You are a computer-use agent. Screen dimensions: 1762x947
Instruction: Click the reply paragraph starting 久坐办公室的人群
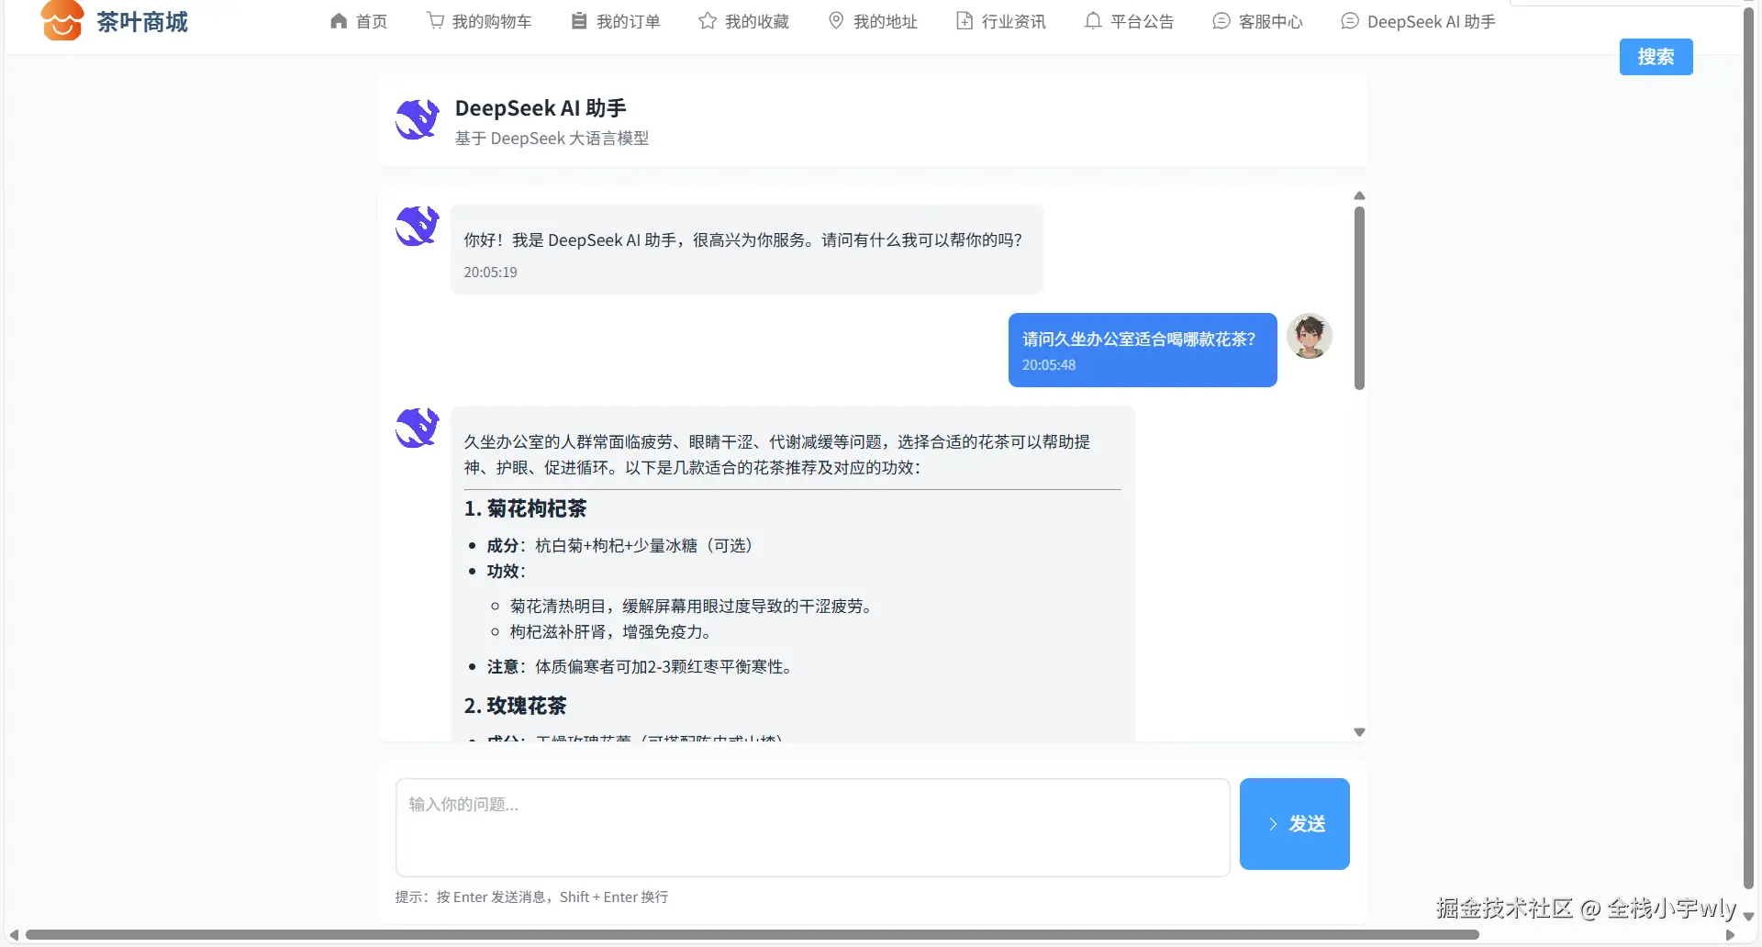pos(776,455)
